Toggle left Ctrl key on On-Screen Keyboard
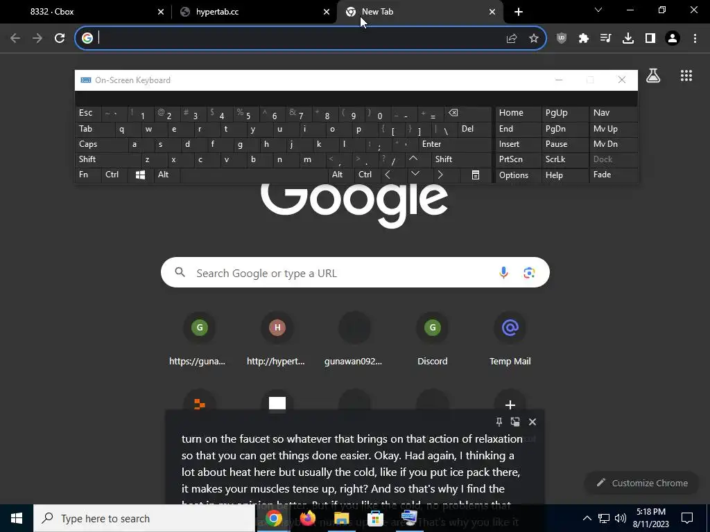Image resolution: width=710 pixels, height=532 pixels. pos(114,175)
